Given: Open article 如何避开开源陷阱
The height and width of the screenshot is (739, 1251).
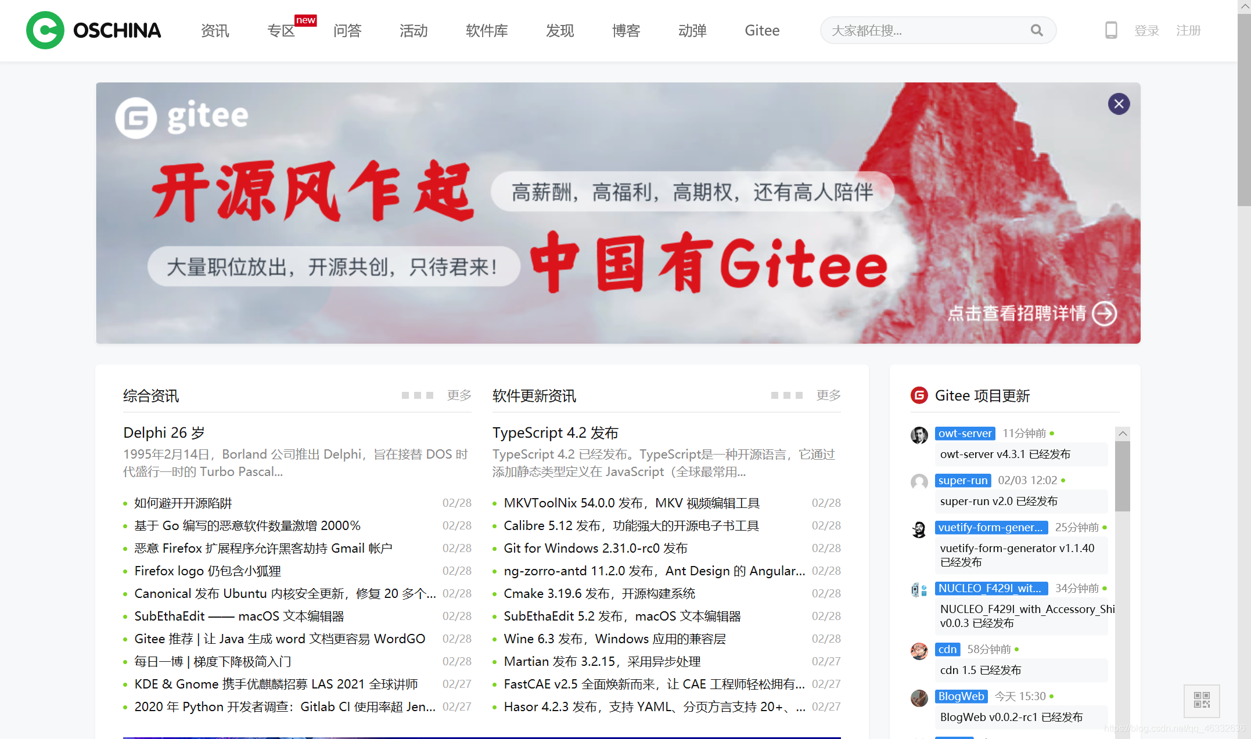Looking at the screenshot, I should 183,503.
